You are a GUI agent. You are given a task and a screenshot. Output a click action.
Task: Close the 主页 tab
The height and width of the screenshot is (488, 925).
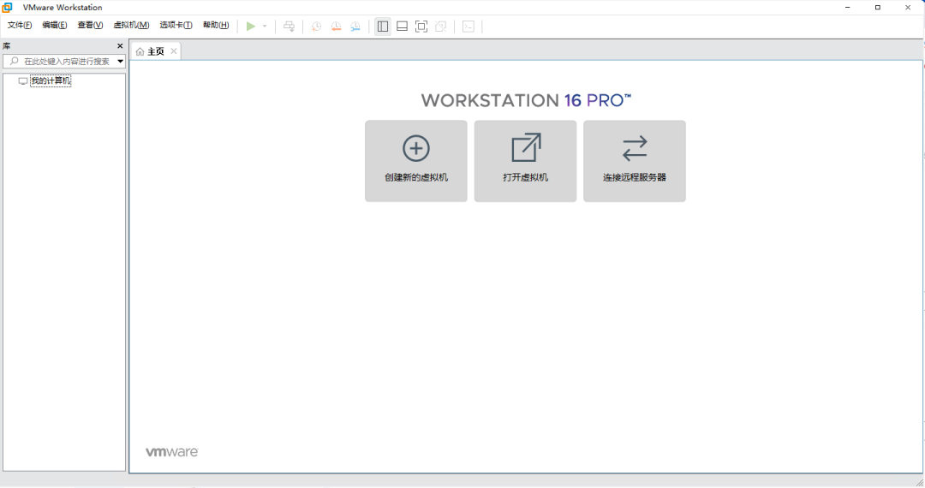pyautogui.click(x=173, y=51)
